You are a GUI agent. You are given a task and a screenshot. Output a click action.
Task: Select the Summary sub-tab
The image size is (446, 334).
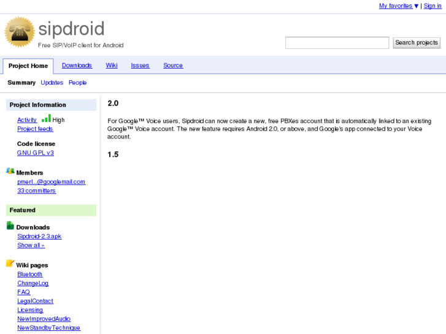coord(21,83)
